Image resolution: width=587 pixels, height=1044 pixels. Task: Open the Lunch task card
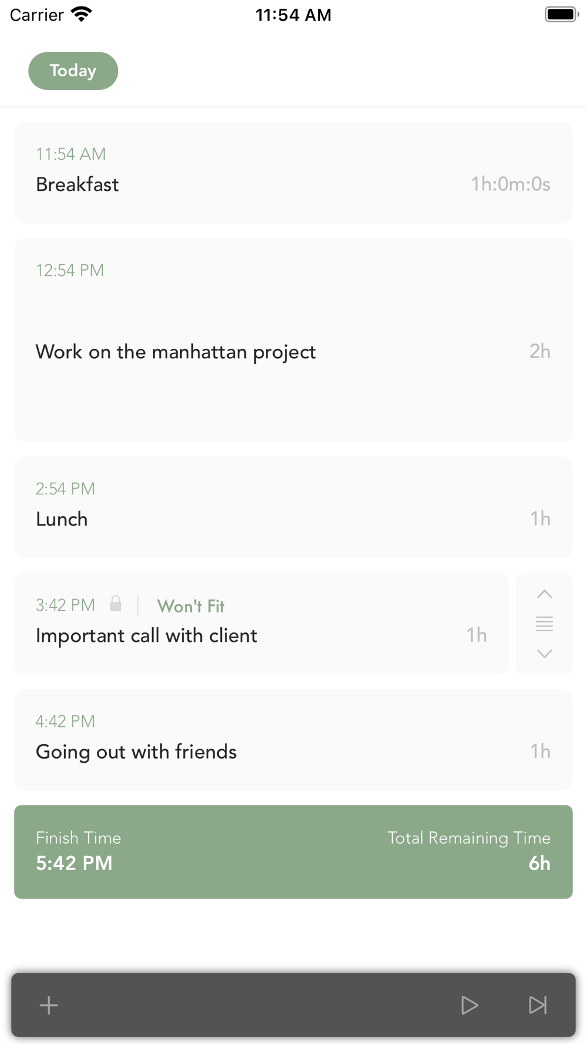(x=293, y=507)
